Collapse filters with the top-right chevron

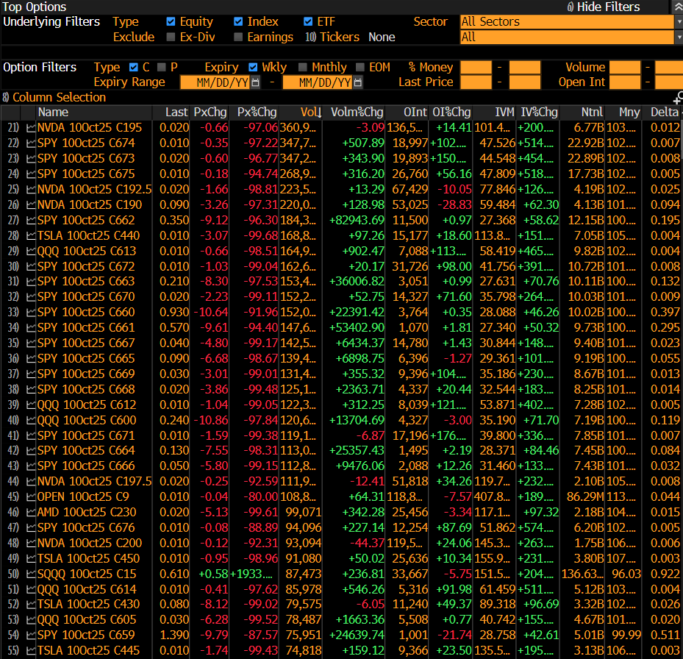click(x=677, y=7)
